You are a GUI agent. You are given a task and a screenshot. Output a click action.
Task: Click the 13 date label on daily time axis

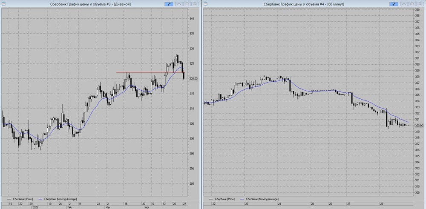tap(164, 203)
